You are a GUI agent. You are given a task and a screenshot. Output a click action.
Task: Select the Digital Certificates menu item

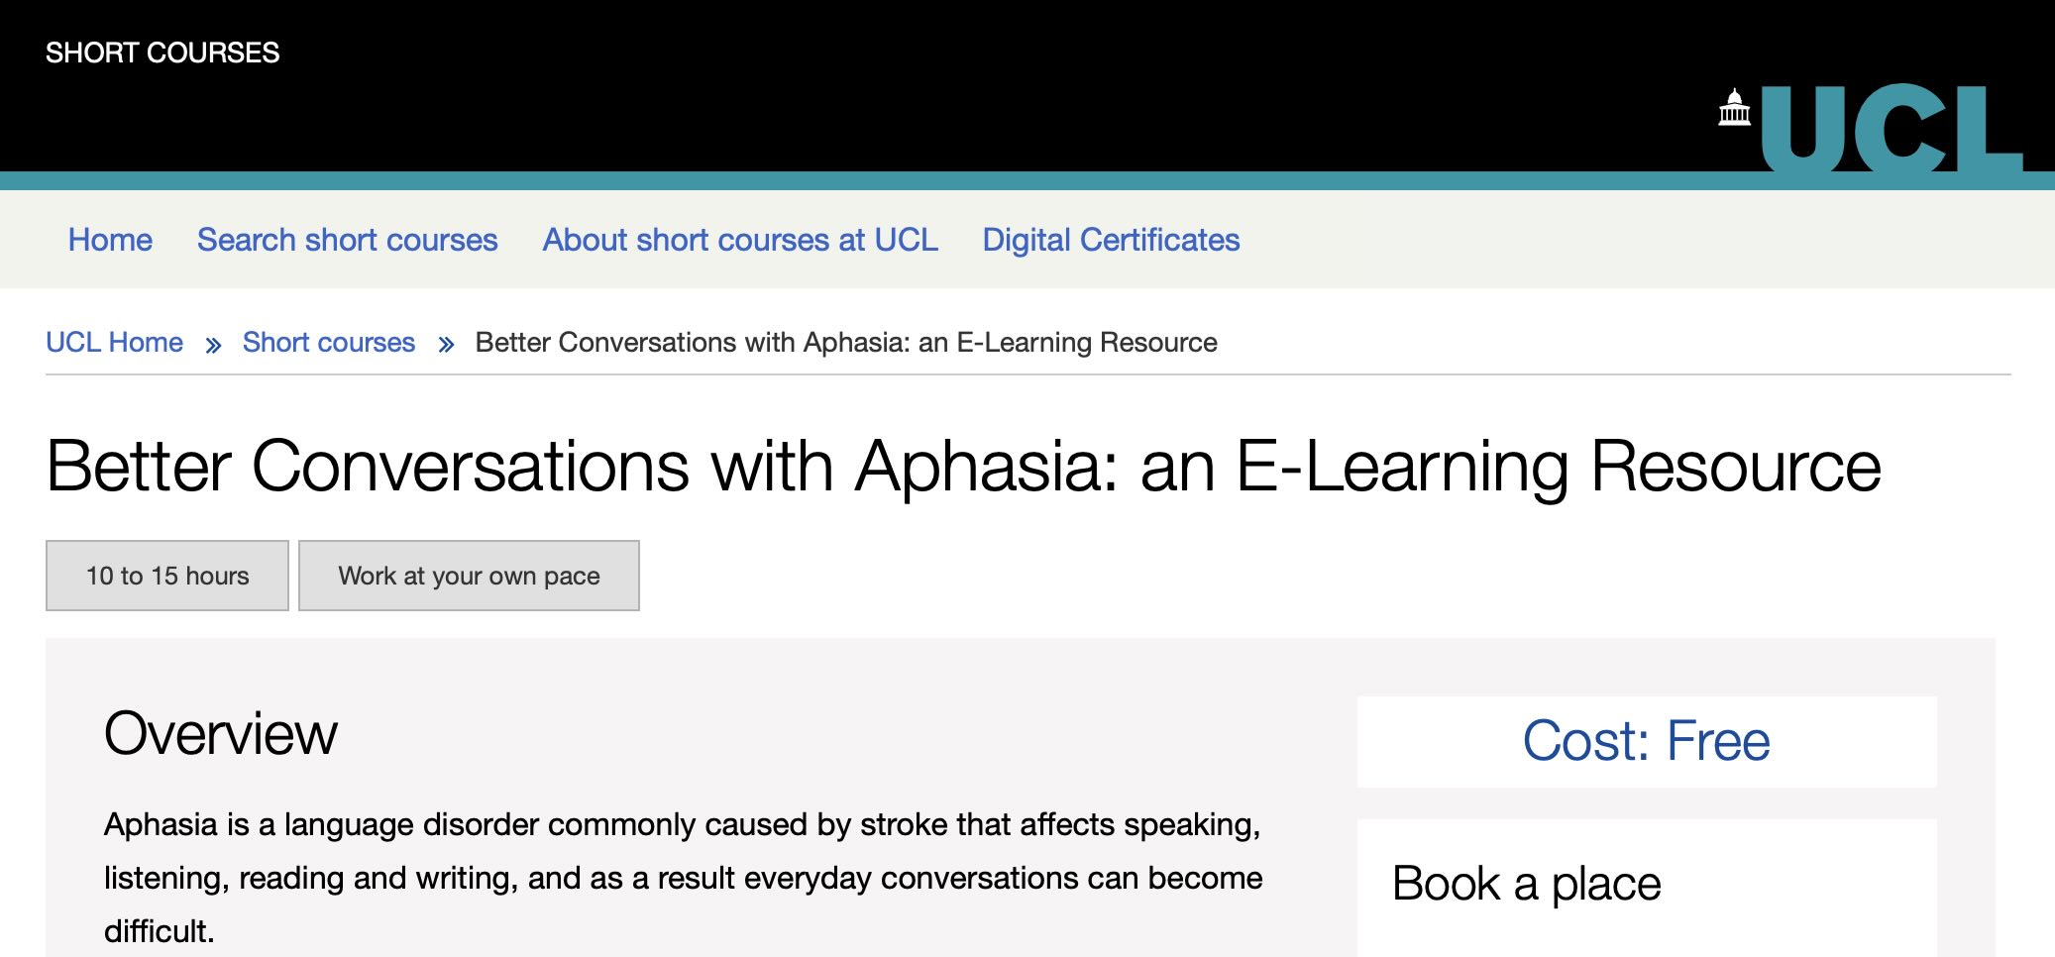point(1111,240)
